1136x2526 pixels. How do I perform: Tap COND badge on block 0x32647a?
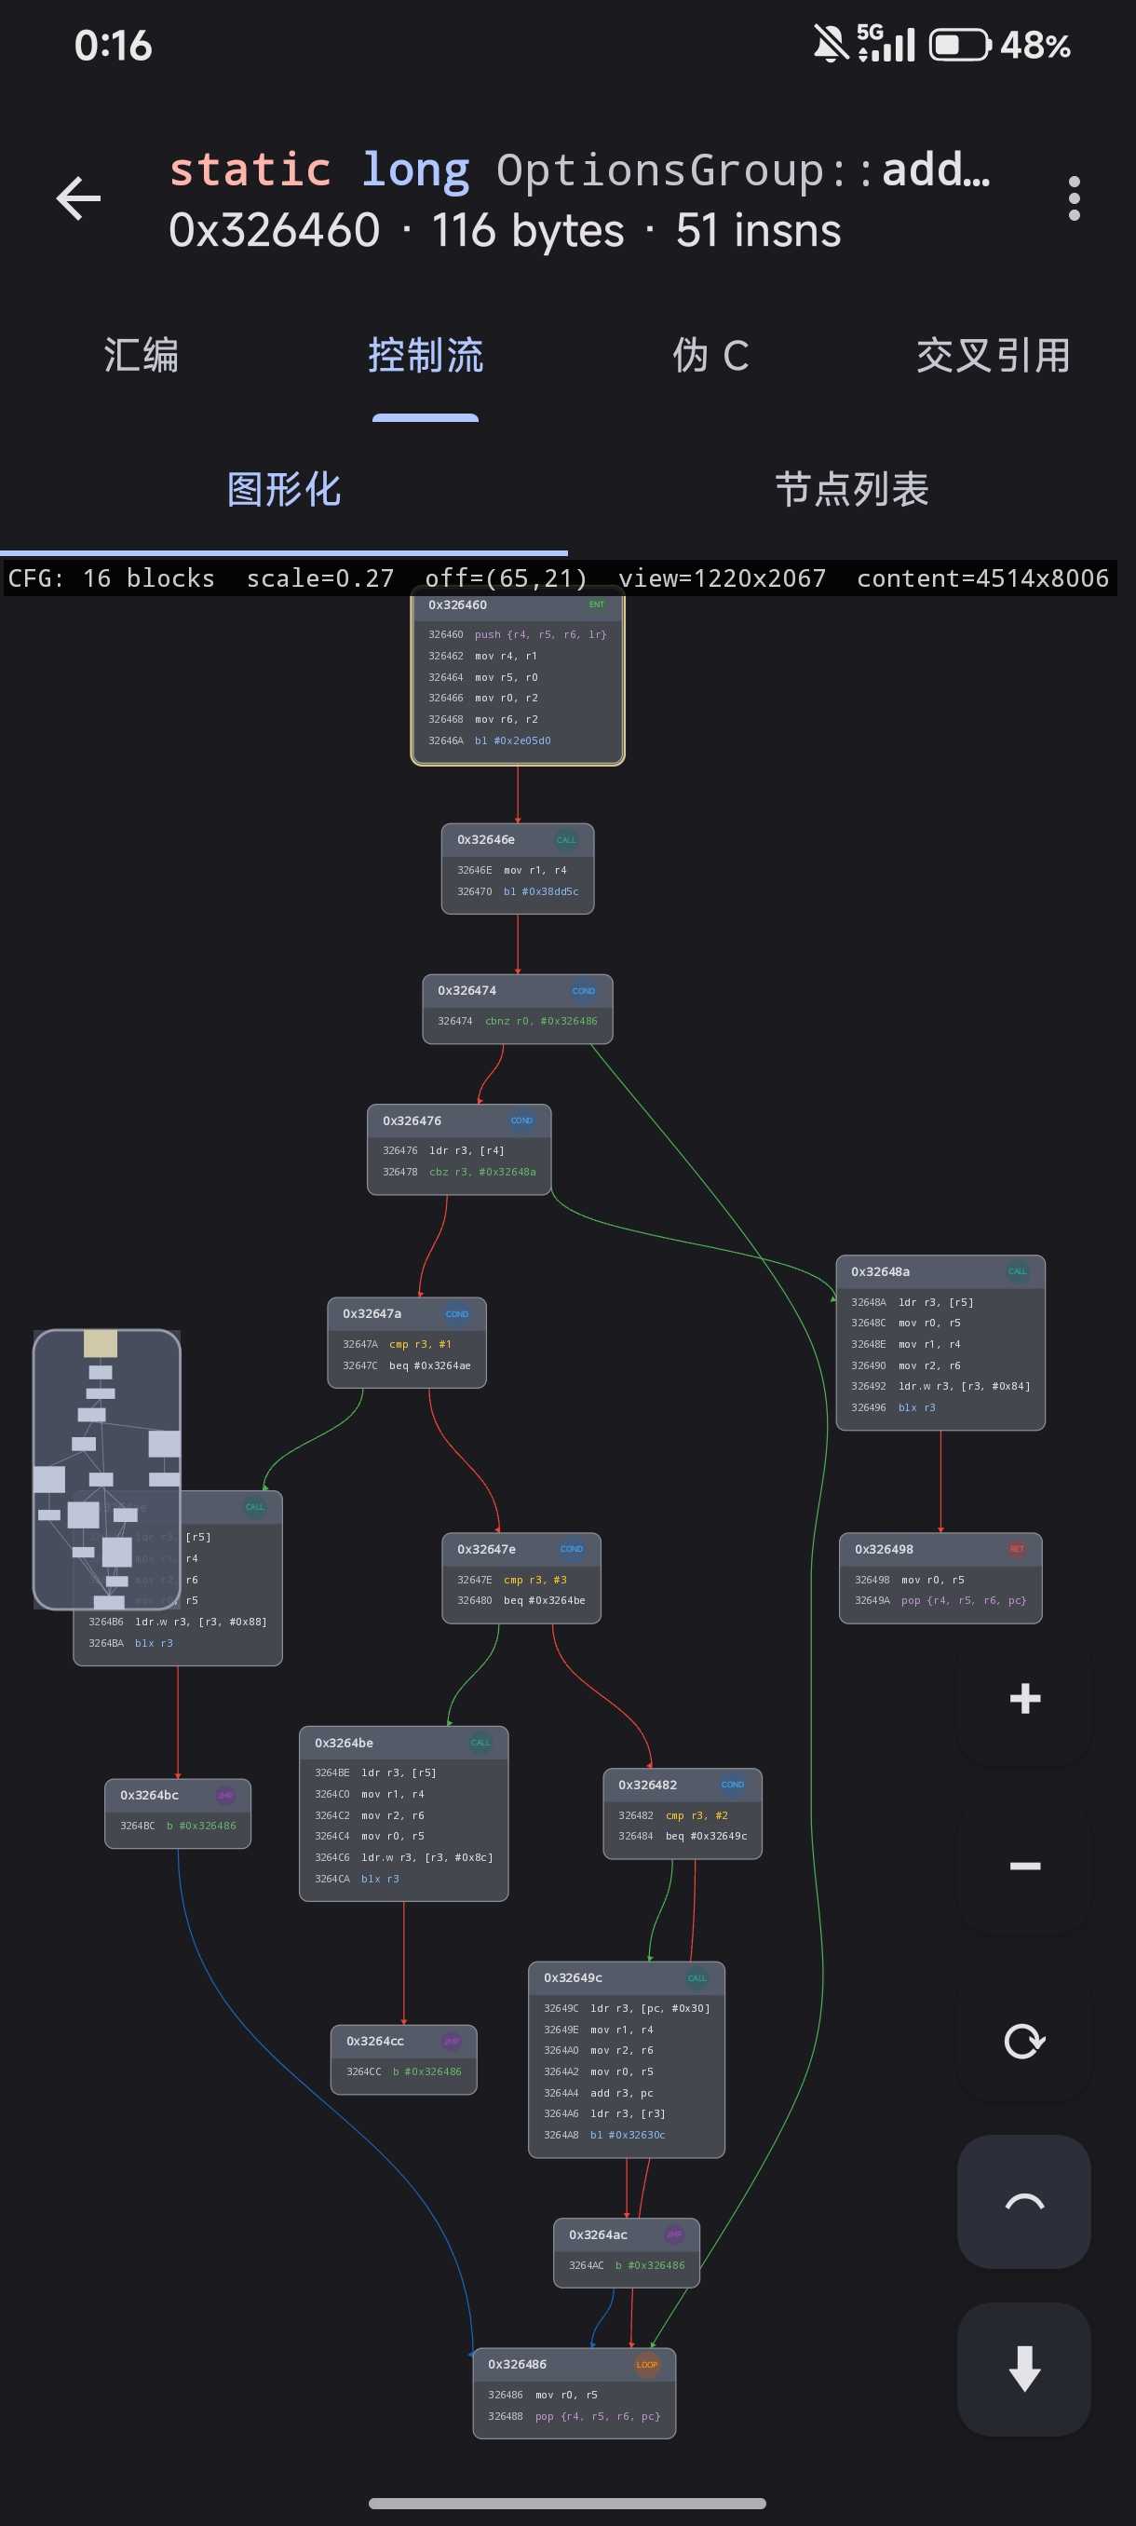[457, 1314]
